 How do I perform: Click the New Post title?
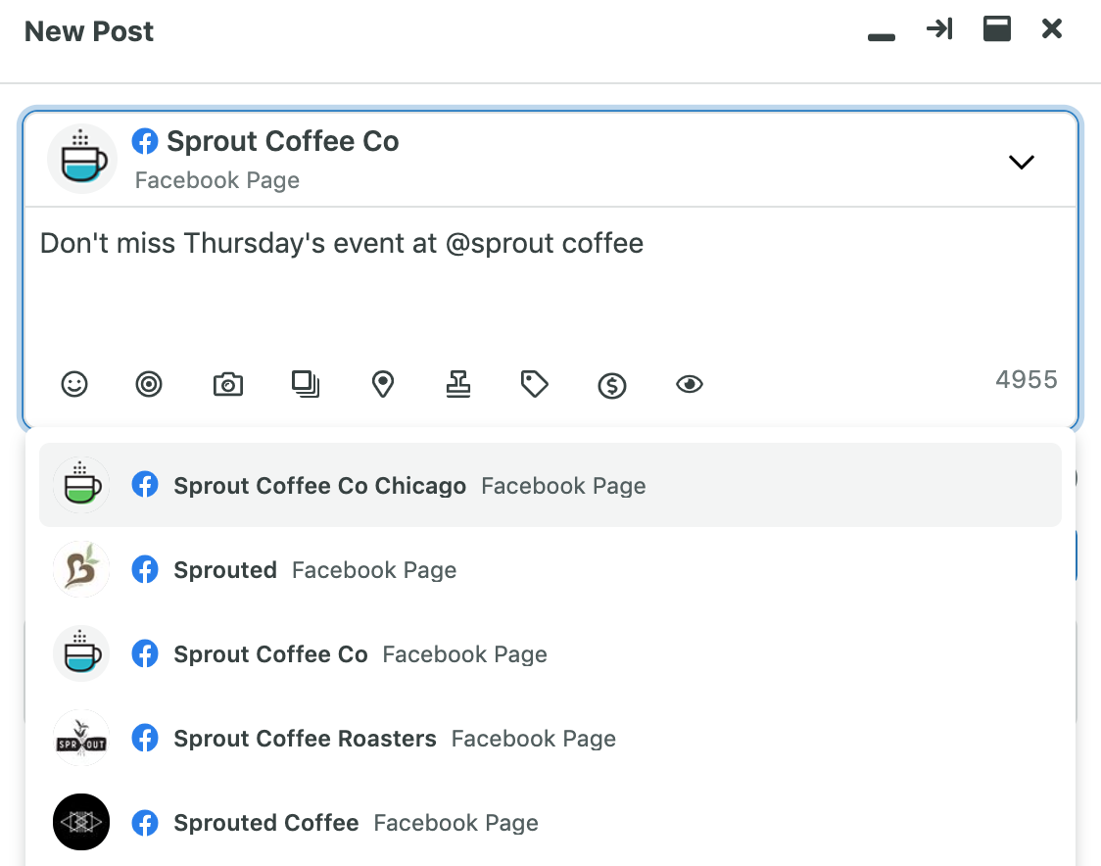pos(89,31)
